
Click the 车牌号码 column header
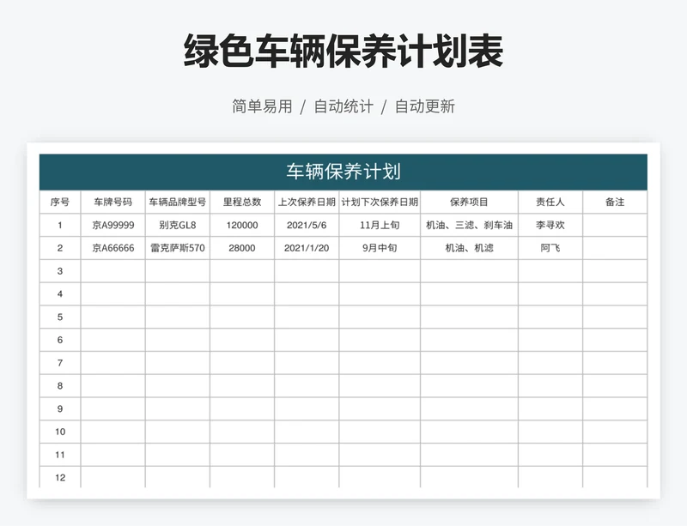point(113,202)
